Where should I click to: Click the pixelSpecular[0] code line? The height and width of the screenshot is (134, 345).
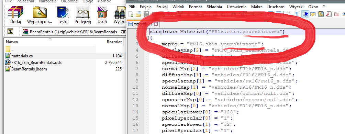pyautogui.click(x=197, y=119)
